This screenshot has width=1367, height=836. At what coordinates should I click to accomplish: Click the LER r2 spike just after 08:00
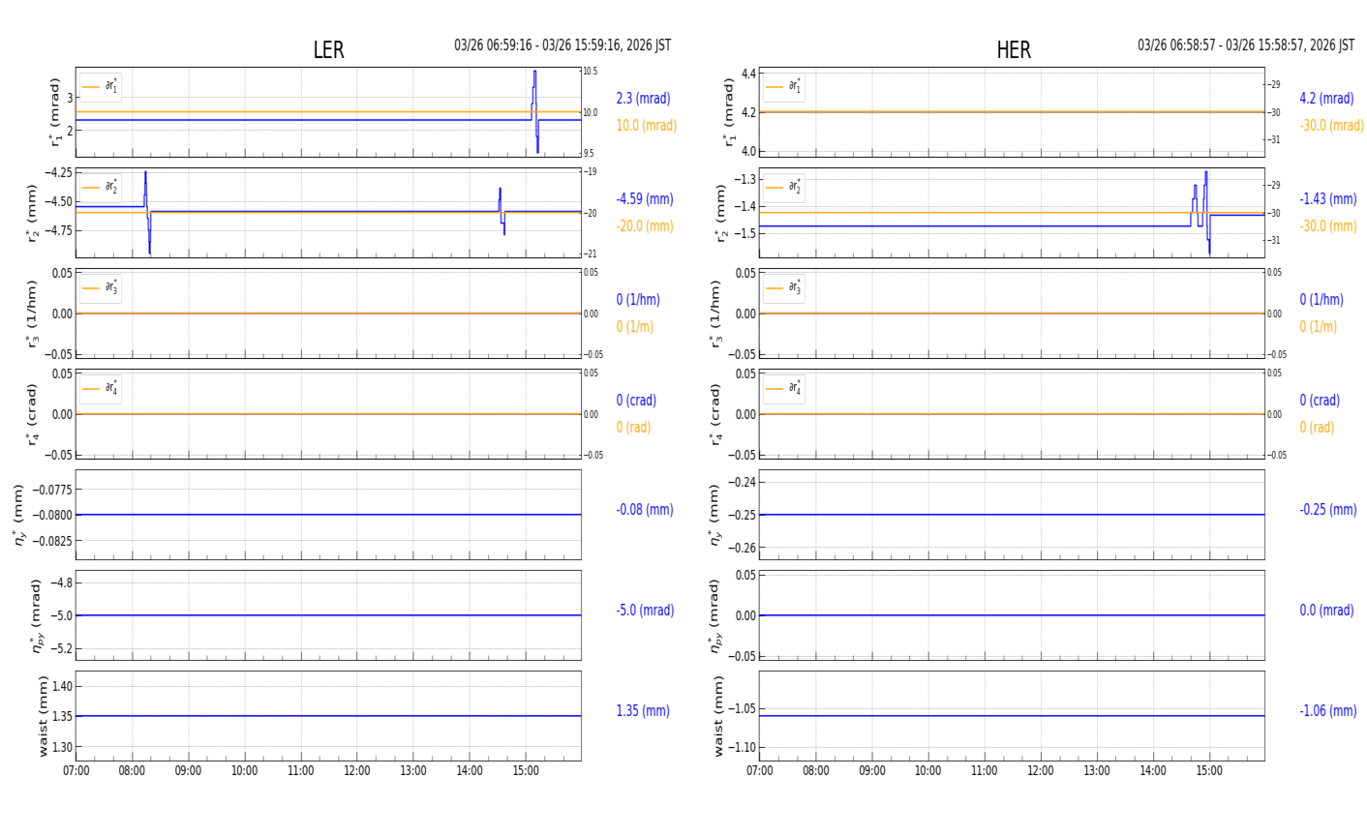146,184
